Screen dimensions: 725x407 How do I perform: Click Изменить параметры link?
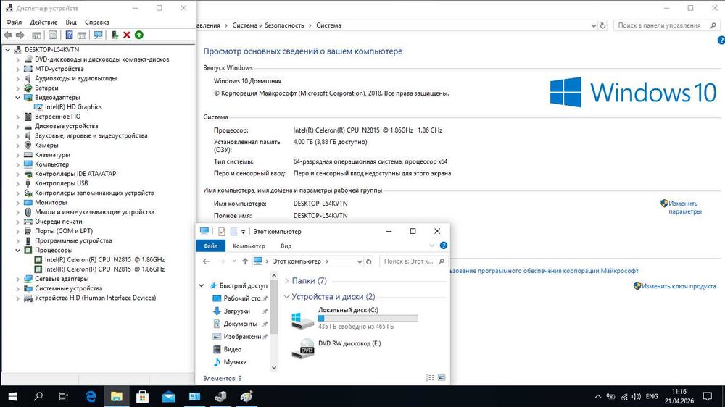(685, 207)
